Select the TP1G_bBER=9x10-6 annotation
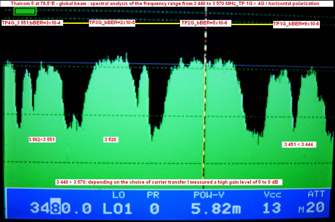 coord(296,24)
